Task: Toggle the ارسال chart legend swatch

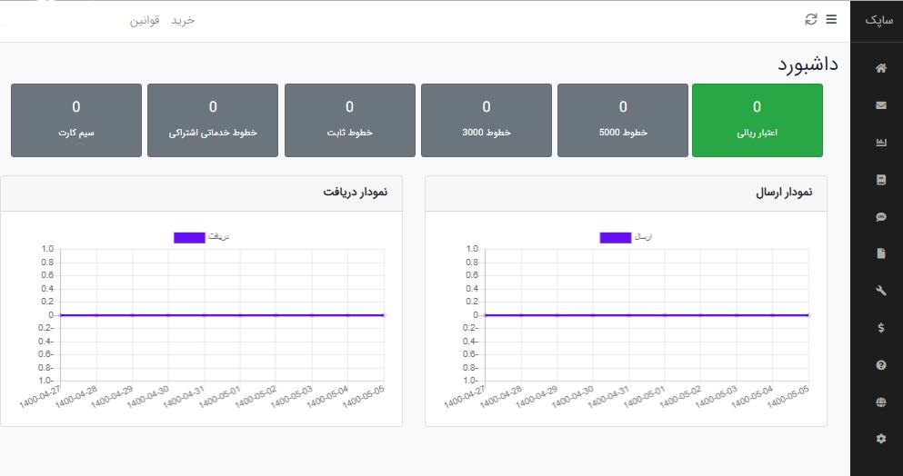Action: click(615, 237)
